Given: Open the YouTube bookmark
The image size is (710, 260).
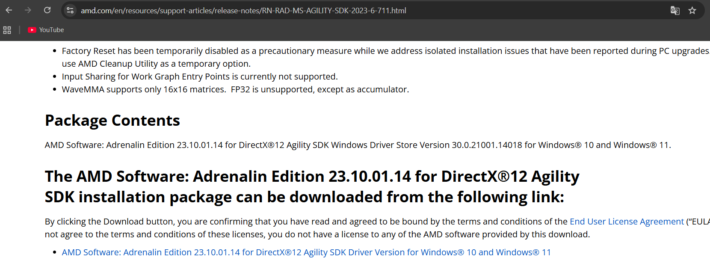Looking at the screenshot, I should 46,30.
